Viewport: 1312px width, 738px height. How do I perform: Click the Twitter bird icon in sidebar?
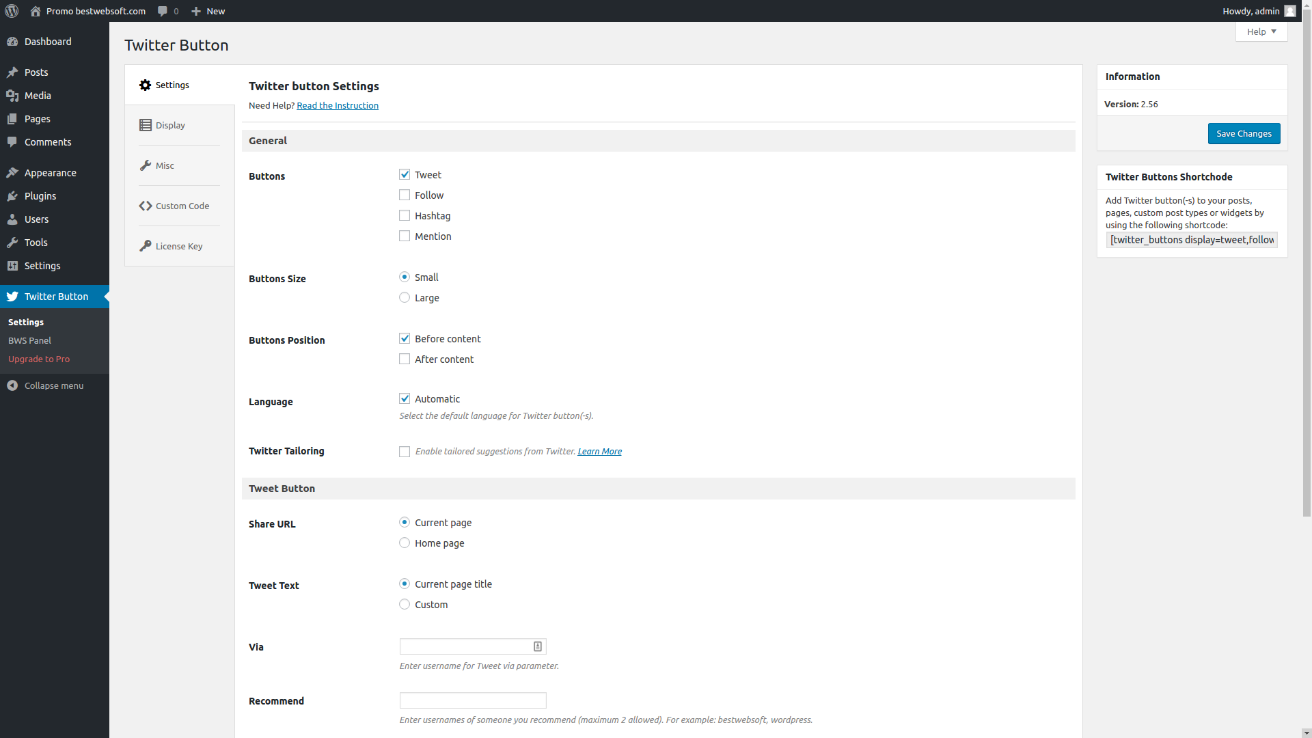point(12,297)
